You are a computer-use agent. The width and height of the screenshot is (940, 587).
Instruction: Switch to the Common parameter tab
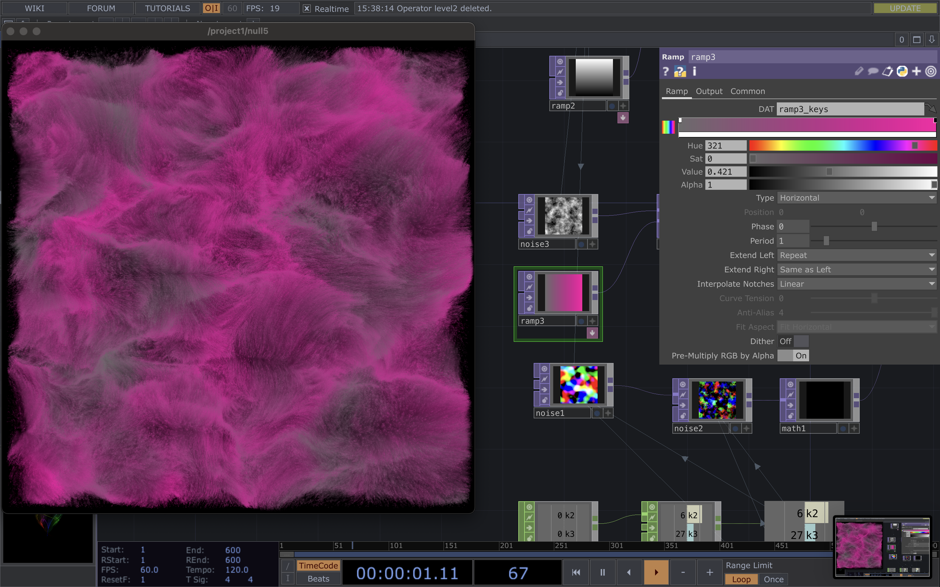click(x=748, y=91)
